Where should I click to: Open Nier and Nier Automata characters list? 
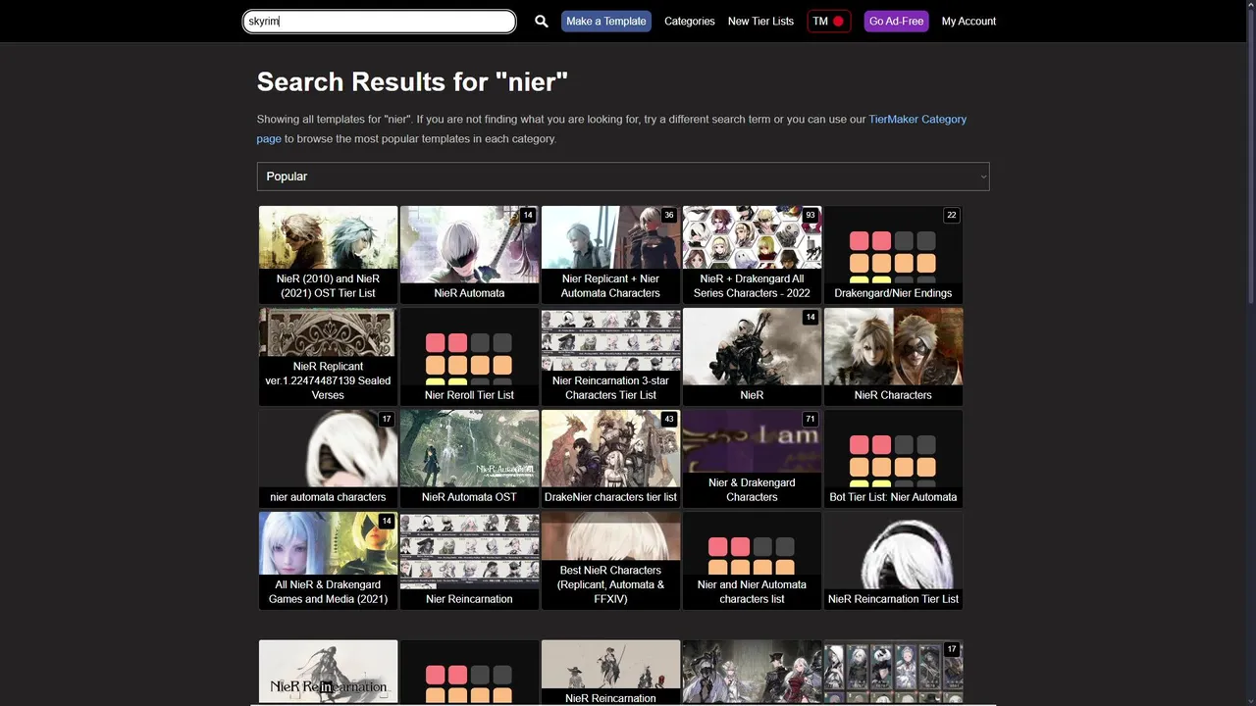753,560
